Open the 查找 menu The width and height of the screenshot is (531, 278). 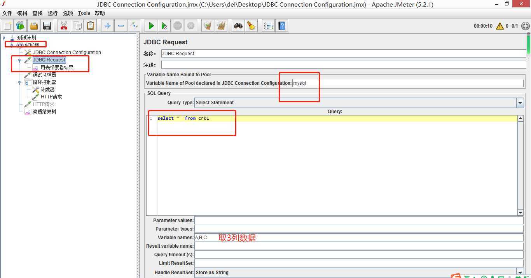click(37, 13)
